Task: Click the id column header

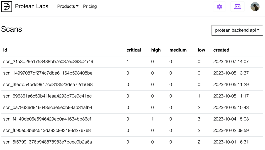Action: (x=5, y=50)
